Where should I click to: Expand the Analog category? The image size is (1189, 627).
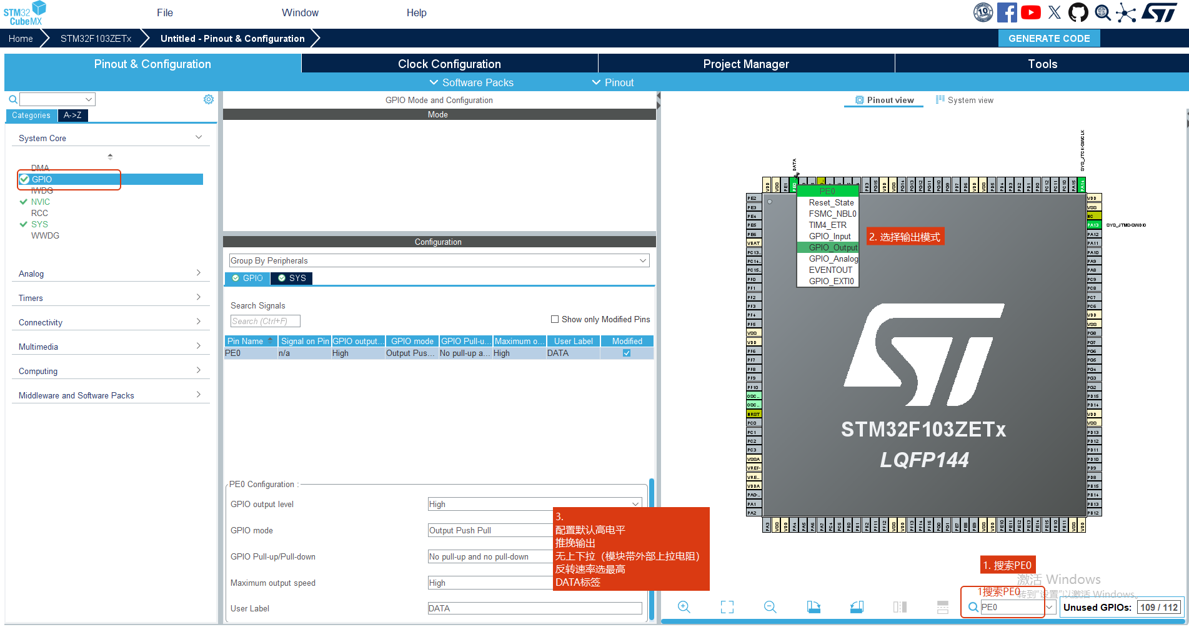pyautogui.click(x=199, y=273)
